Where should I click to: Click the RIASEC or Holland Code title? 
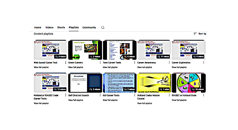pos(184,96)
